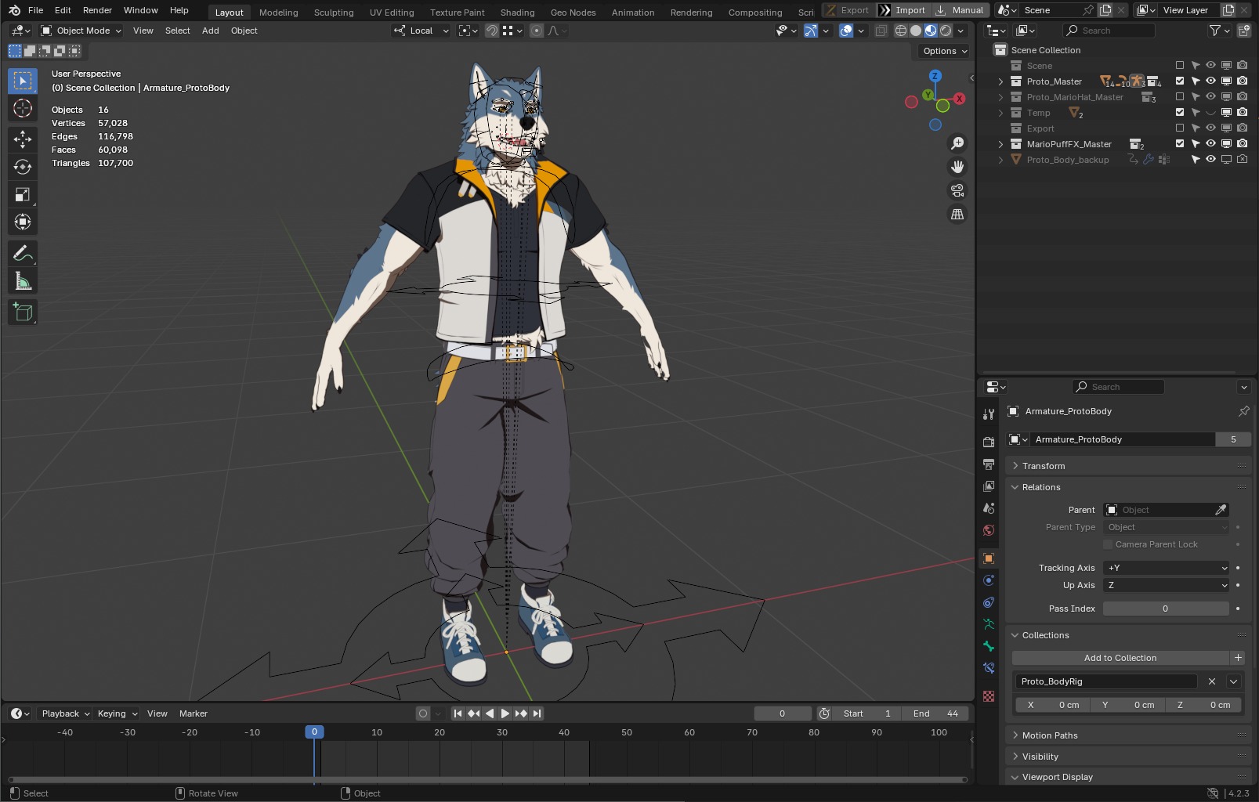Click the Pass Index value field

click(1165, 609)
